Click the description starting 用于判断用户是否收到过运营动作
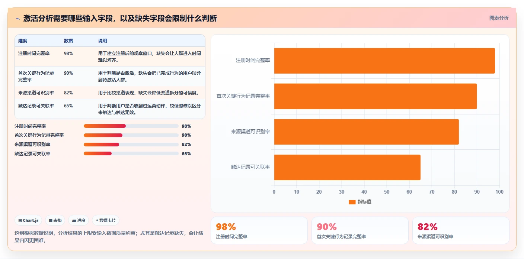The image size is (524, 259). pyautogui.click(x=150, y=109)
